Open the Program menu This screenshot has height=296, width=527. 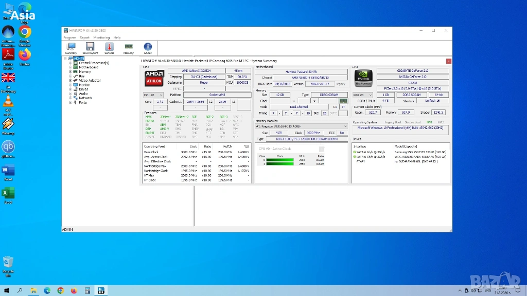[69, 38]
